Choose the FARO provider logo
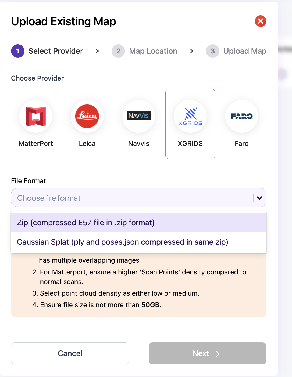The height and width of the screenshot is (377, 292). pyautogui.click(x=242, y=116)
